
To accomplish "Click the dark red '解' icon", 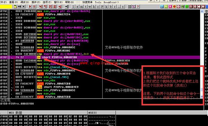I will click(x=203, y=7).
